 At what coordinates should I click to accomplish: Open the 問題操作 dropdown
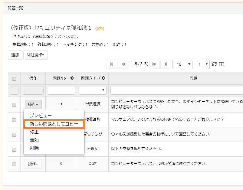pos(35,55)
